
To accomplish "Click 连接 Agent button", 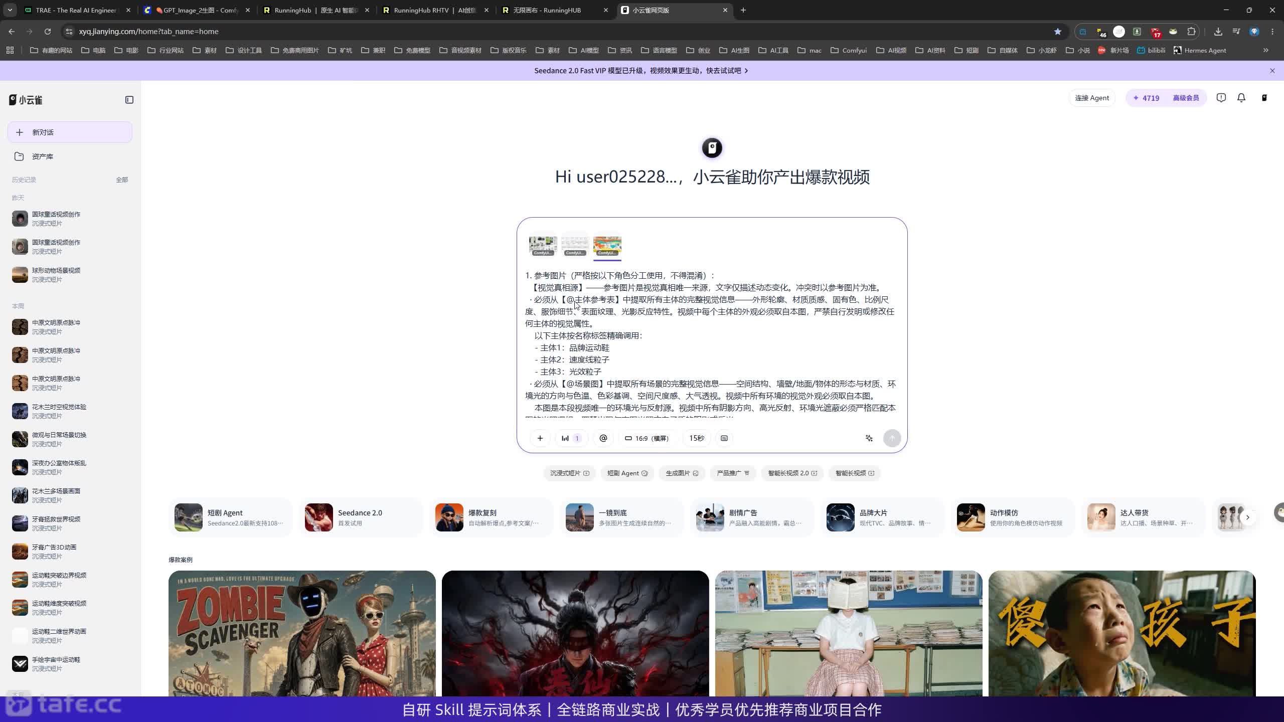I will tap(1092, 98).
